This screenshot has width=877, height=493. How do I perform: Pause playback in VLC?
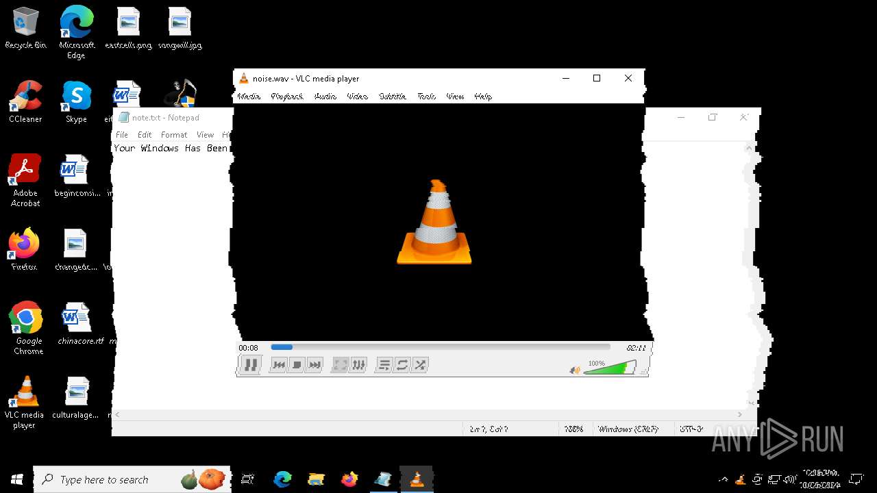click(251, 365)
